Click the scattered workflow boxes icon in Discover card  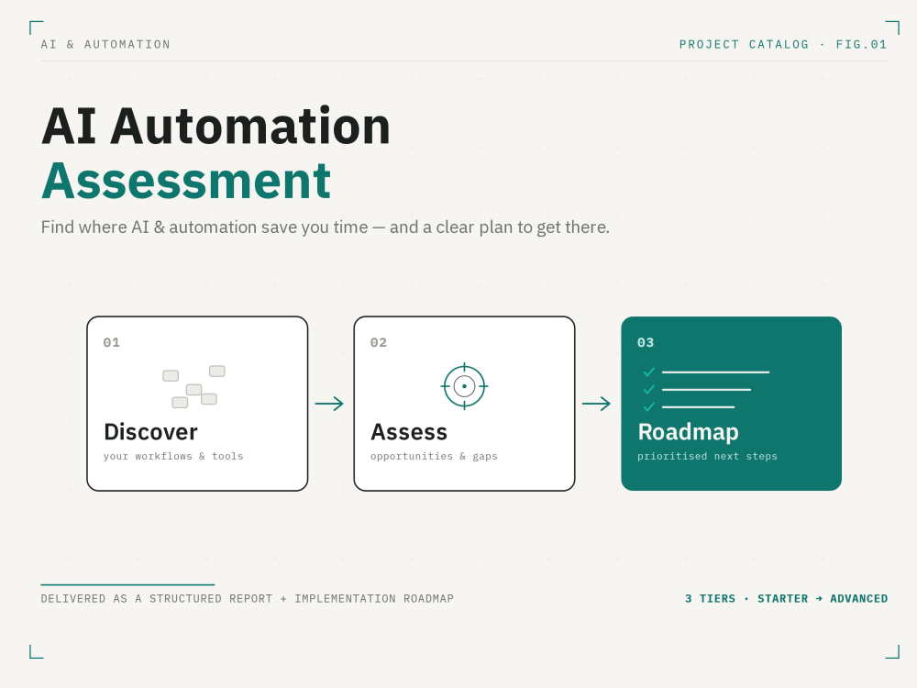[x=194, y=387]
